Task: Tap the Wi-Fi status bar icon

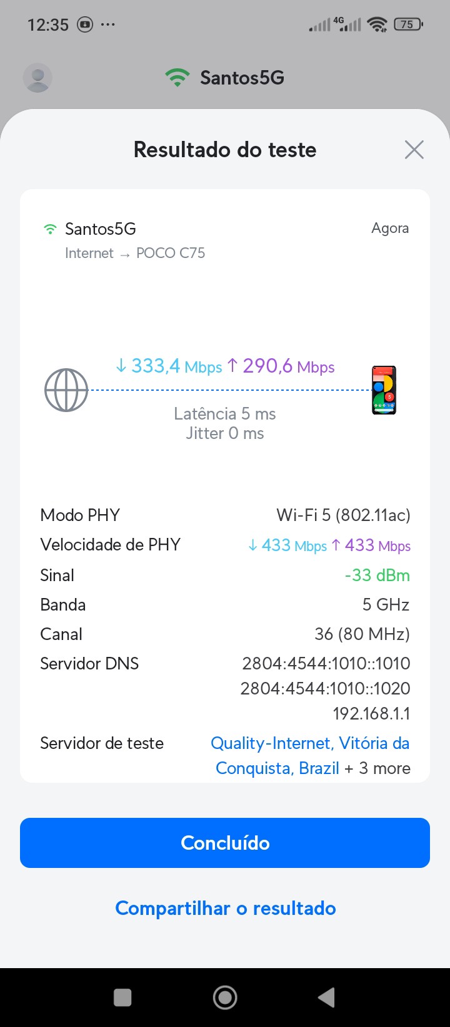Action: click(x=377, y=24)
